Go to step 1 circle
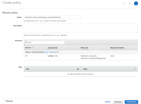The width and height of the screenshot is (141, 104). [124, 4]
